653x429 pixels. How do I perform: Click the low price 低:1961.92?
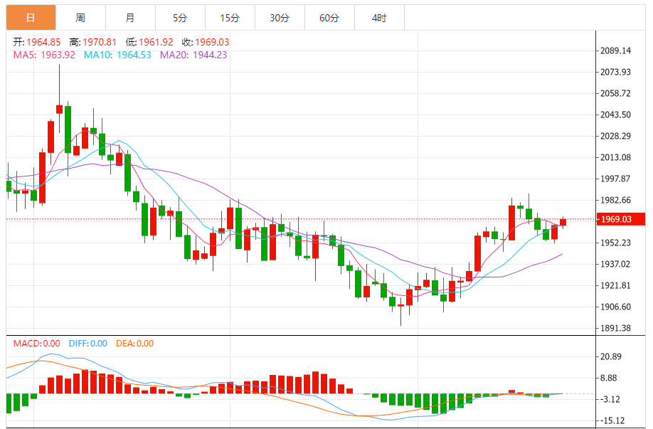(149, 42)
